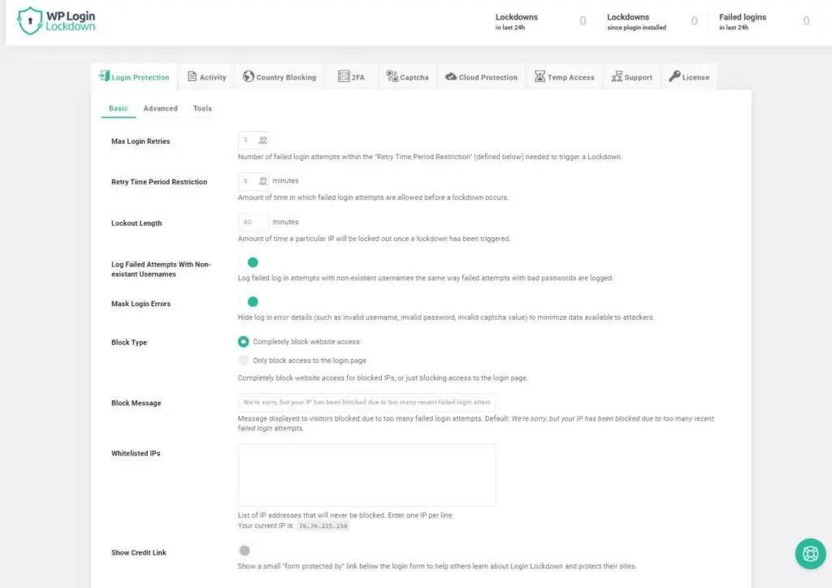The height and width of the screenshot is (588, 832).
Task: Click the Temp Access hourglass icon
Action: [540, 76]
